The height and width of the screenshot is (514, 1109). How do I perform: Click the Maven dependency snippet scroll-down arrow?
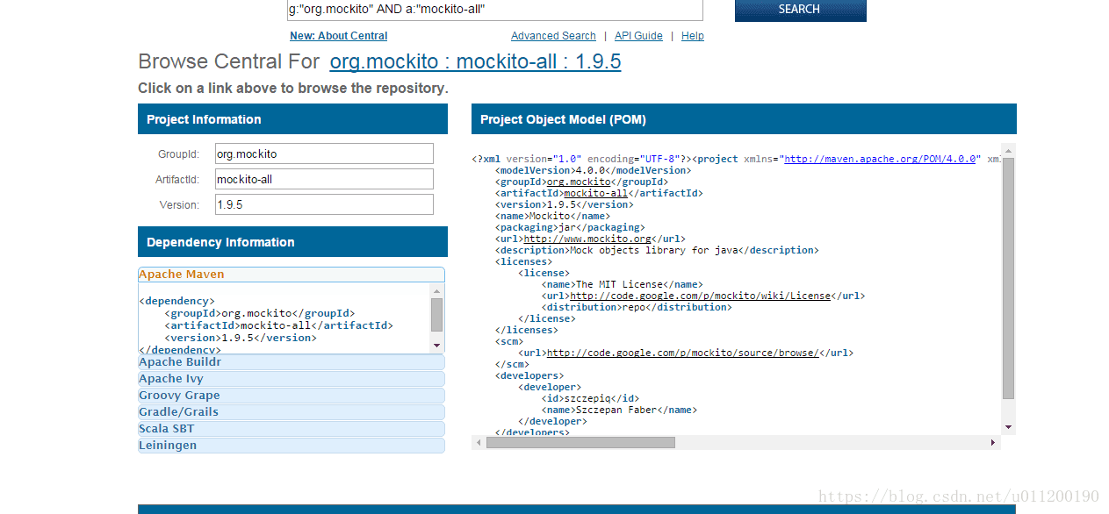pyautogui.click(x=437, y=346)
